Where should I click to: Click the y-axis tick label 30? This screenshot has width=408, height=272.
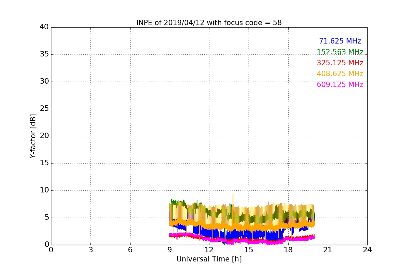44,82
